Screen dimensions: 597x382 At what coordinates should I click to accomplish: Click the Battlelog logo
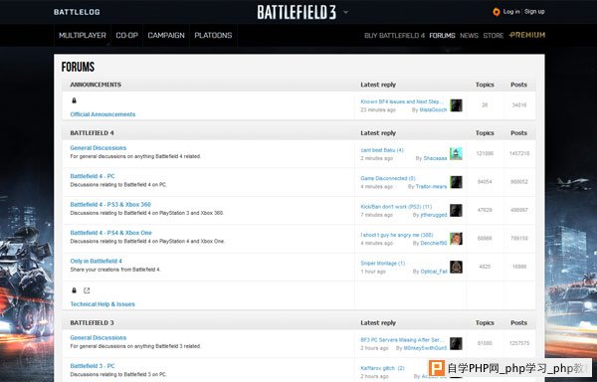coord(77,12)
